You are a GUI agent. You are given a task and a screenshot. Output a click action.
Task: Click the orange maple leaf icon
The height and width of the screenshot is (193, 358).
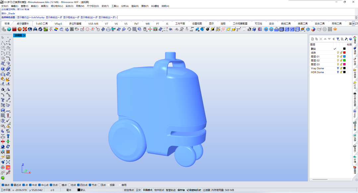(335, 29)
